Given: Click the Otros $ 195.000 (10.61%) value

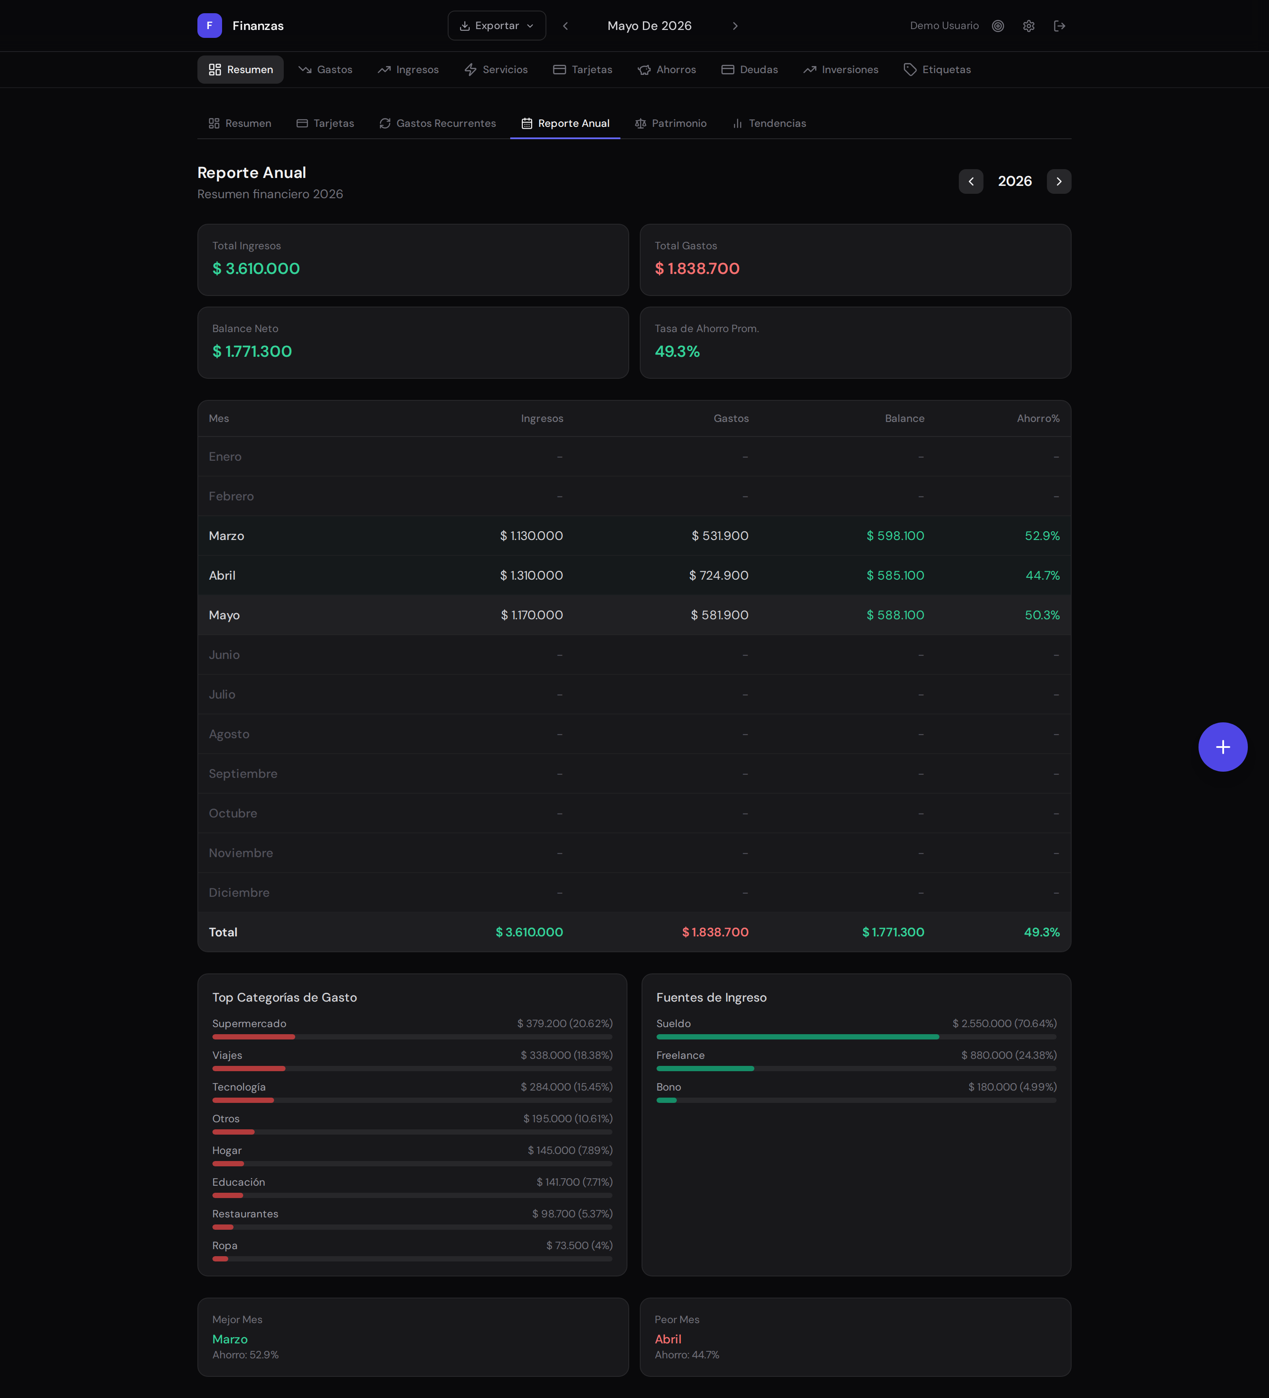Looking at the screenshot, I should click(568, 1119).
